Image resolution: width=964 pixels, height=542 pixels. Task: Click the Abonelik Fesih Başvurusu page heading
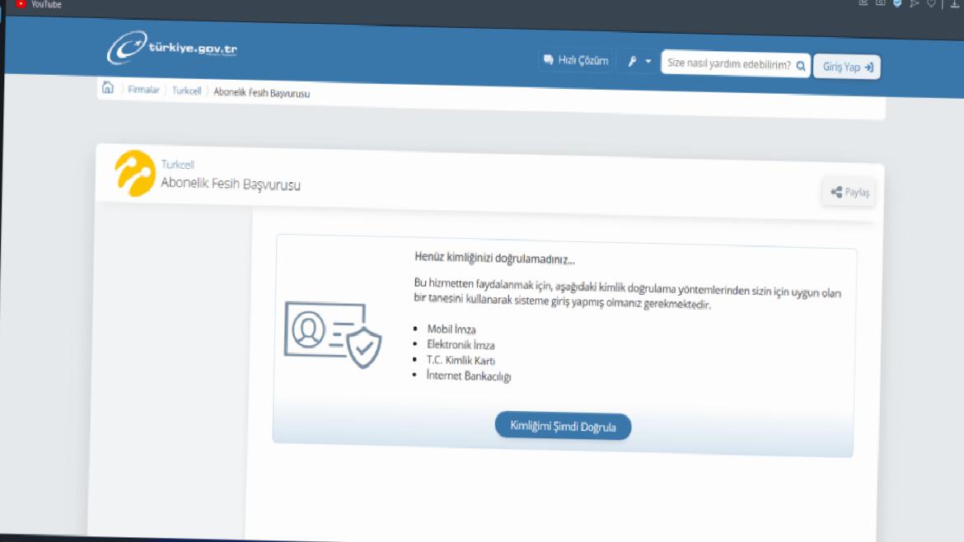pos(231,184)
